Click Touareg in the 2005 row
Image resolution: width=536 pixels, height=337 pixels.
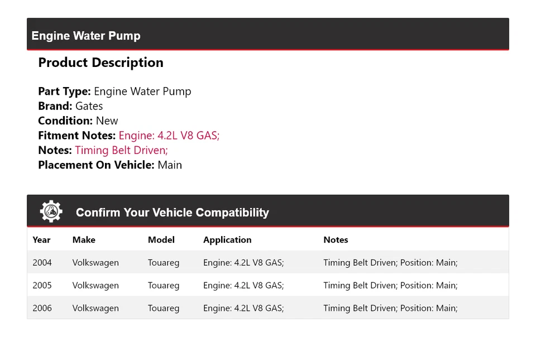point(164,286)
